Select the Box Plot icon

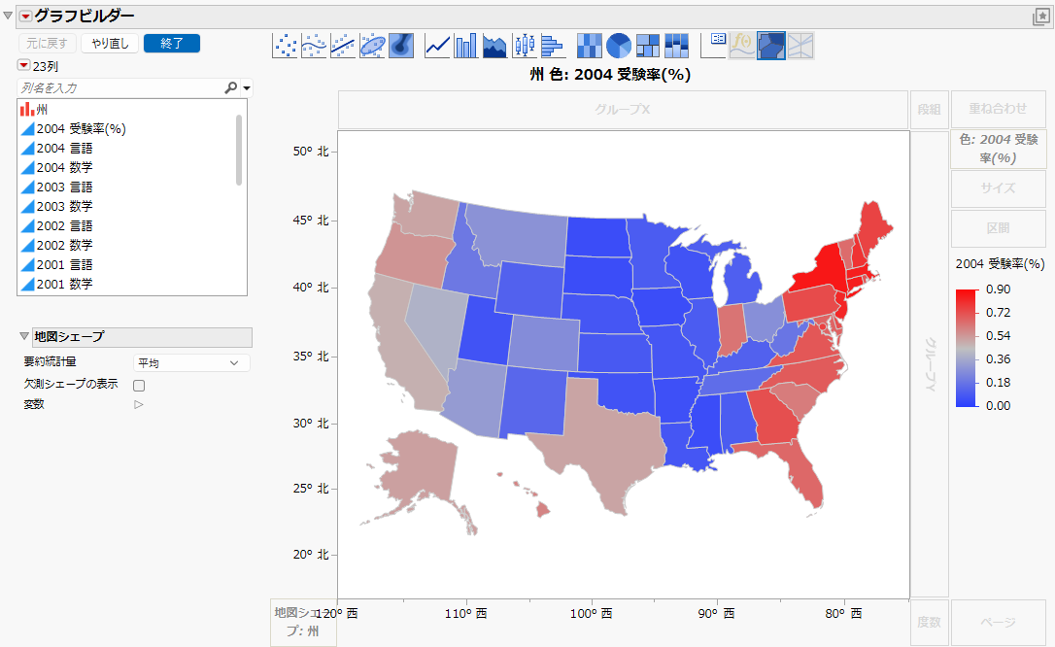[525, 46]
